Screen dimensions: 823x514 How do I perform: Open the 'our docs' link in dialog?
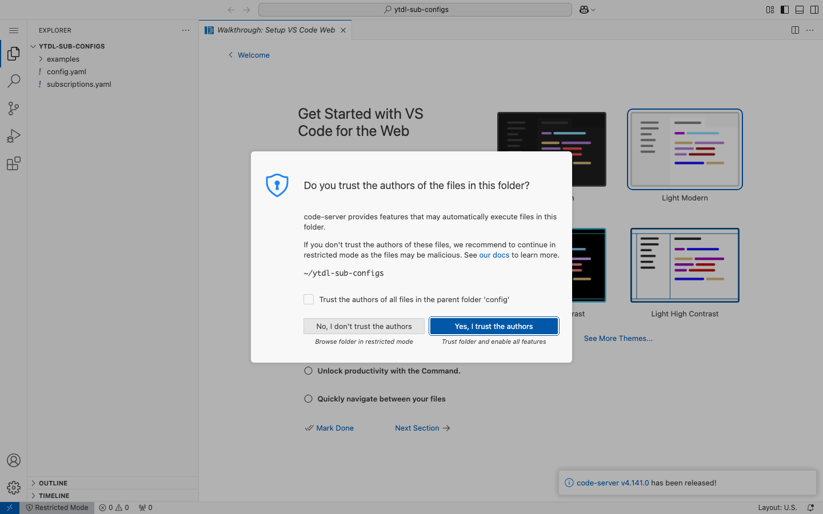pyautogui.click(x=494, y=255)
